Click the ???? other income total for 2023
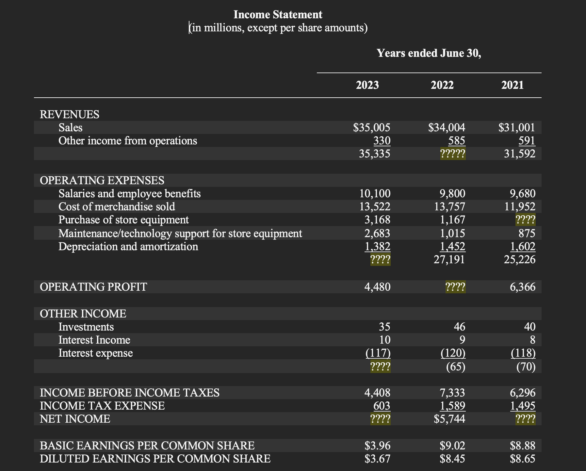 tap(380, 366)
